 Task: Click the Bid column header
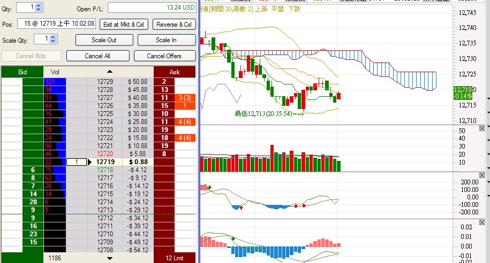pos(22,72)
